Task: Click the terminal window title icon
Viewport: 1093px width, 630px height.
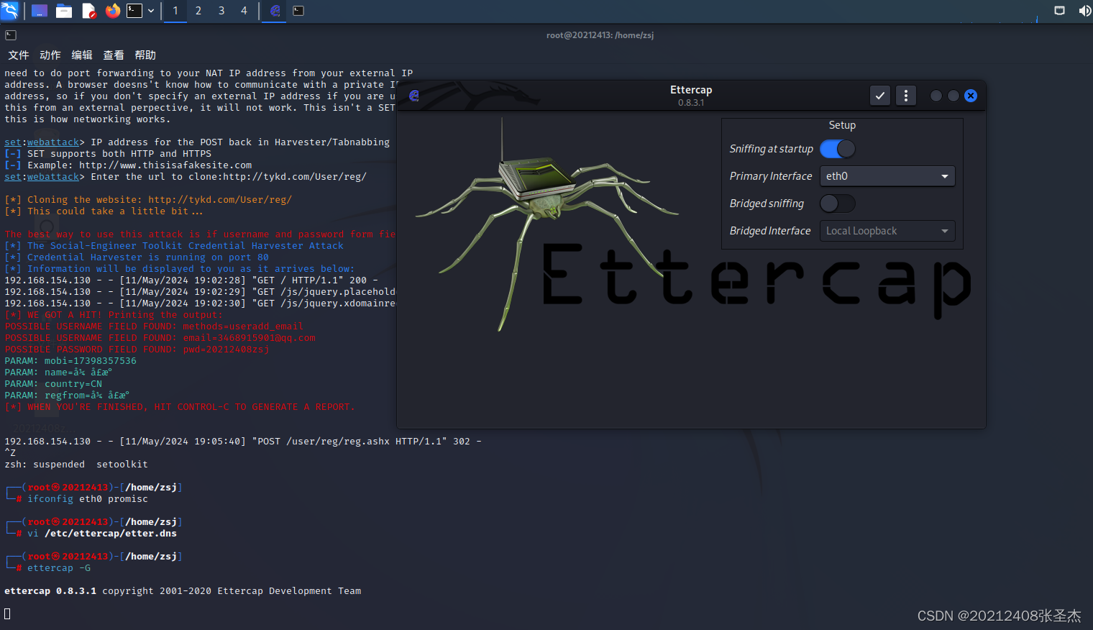Action: pos(11,35)
